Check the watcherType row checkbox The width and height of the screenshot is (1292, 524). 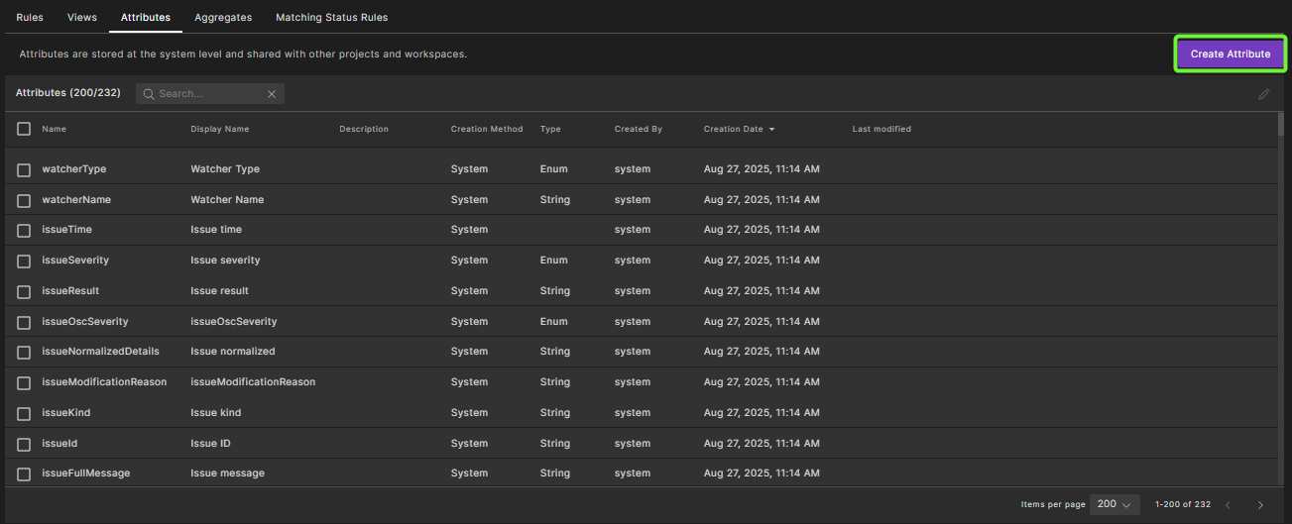[24, 169]
